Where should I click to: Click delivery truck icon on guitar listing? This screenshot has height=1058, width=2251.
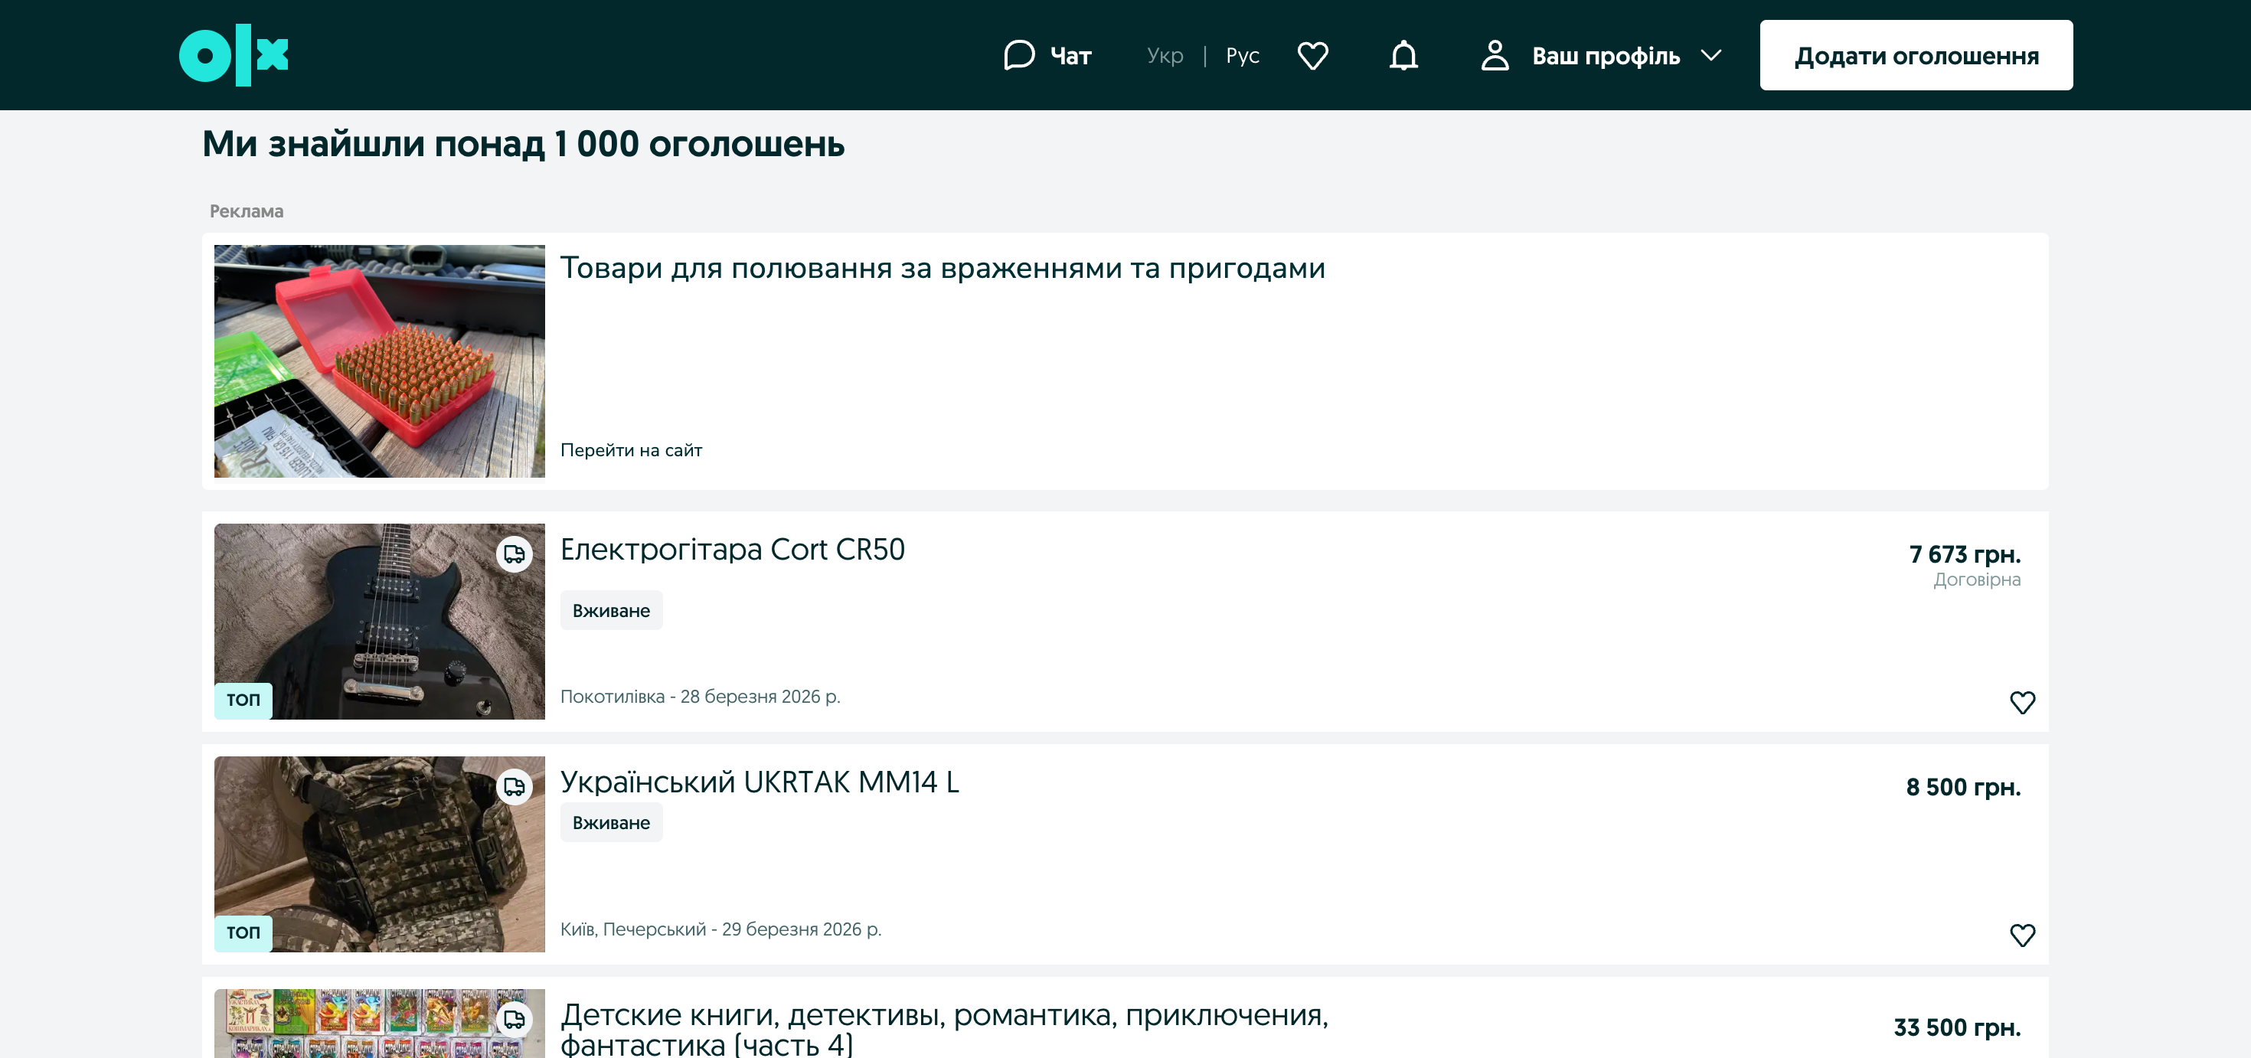(514, 554)
